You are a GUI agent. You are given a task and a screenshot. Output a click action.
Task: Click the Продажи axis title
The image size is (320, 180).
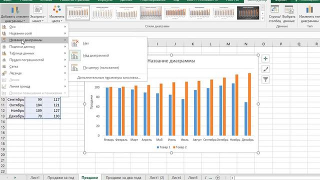pos(91,102)
